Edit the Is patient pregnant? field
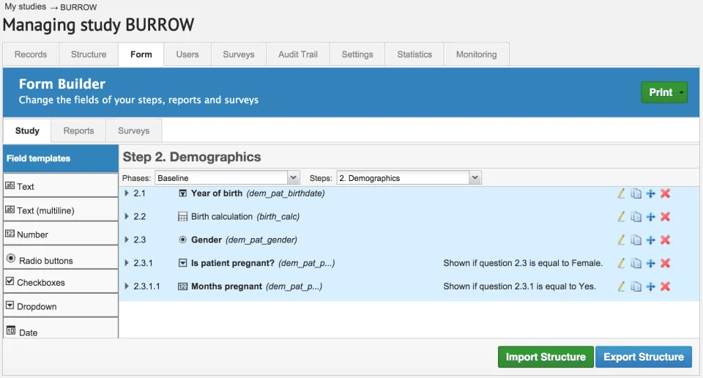703x378 pixels. coord(621,263)
